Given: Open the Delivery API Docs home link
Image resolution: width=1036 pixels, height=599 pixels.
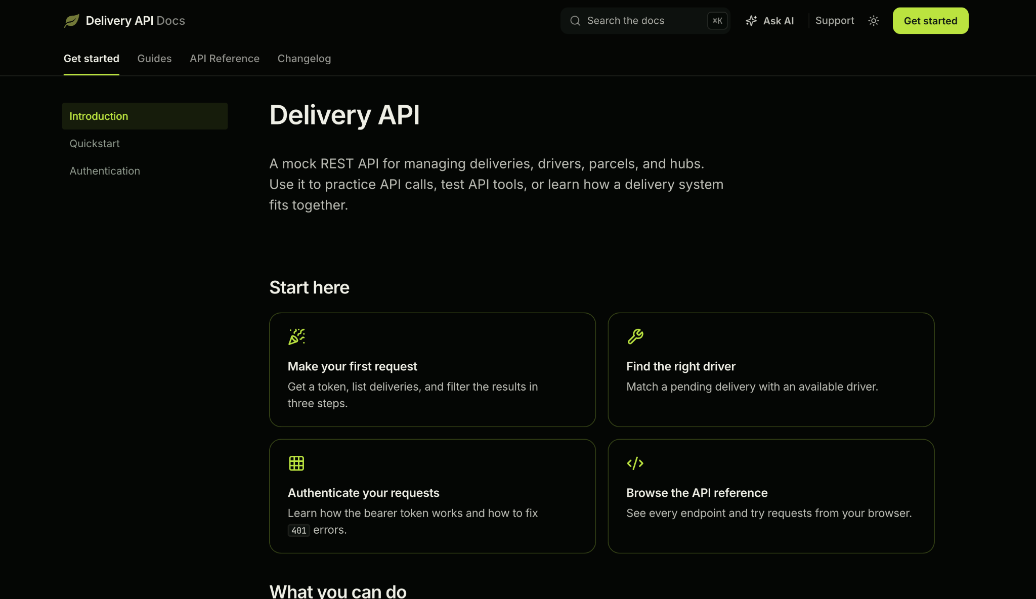Looking at the screenshot, I should (124, 21).
